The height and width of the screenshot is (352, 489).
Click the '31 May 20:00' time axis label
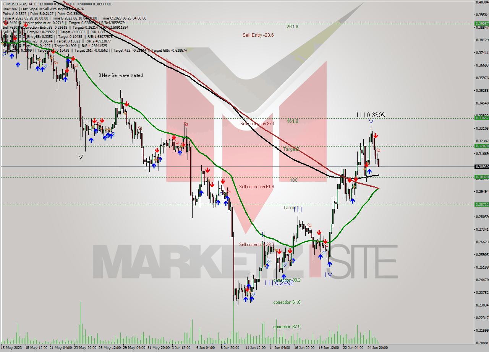(159, 348)
